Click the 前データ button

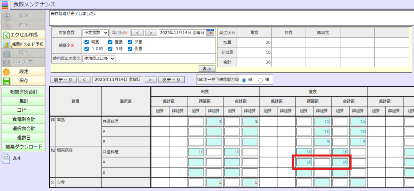point(63,80)
